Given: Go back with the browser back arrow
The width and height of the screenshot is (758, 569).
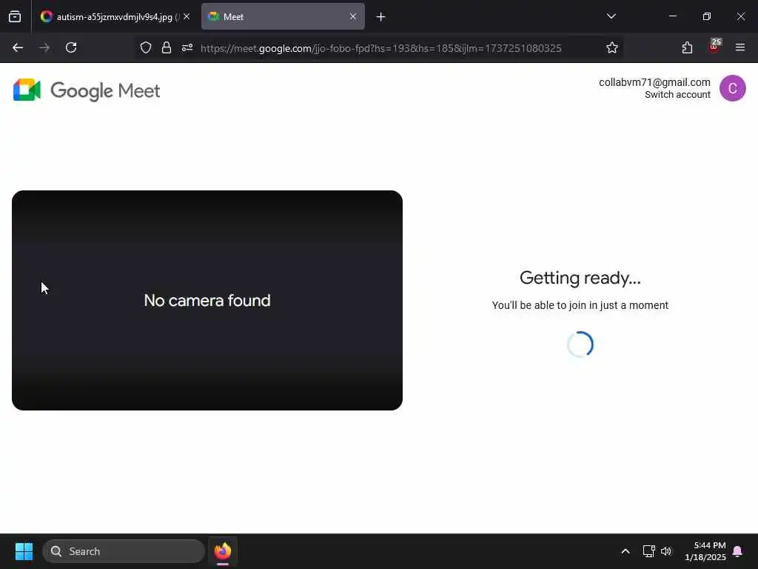Looking at the screenshot, I should tap(18, 47).
